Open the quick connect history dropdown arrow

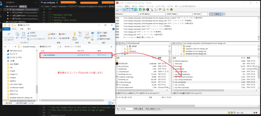point(224,14)
